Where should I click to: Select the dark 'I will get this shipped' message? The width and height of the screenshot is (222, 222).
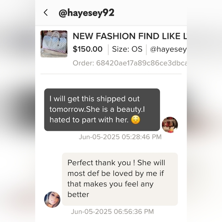click(102, 109)
